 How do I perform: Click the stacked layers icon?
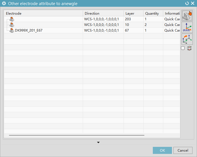click(189, 48)
